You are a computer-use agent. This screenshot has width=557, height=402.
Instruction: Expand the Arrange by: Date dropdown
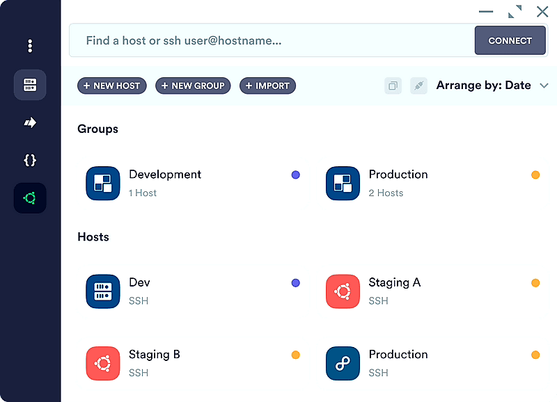(x=483, y=86)
